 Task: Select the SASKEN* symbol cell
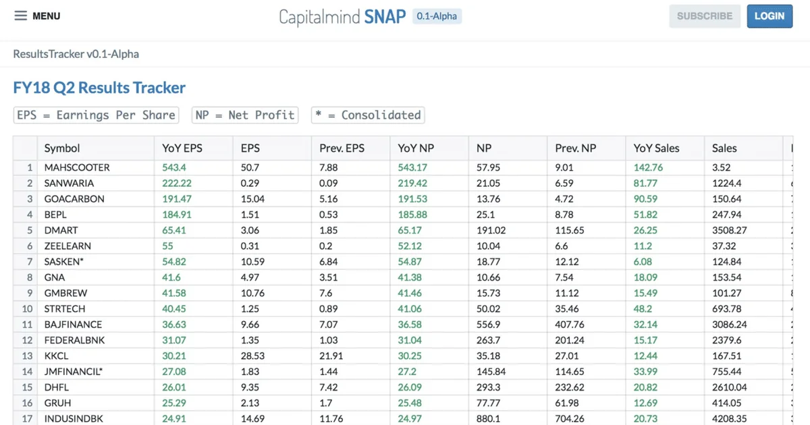97,262
